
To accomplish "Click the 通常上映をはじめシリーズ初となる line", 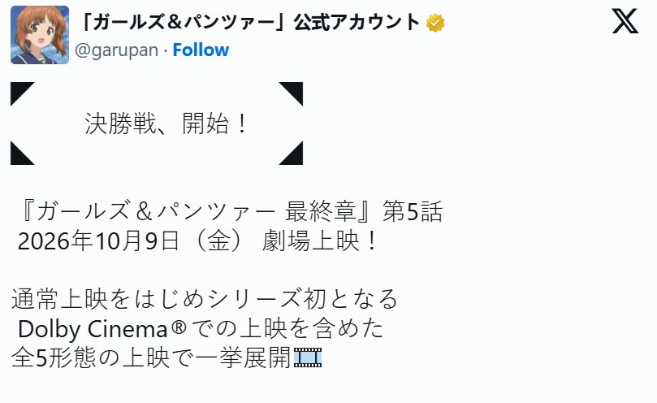I will 205,300.
